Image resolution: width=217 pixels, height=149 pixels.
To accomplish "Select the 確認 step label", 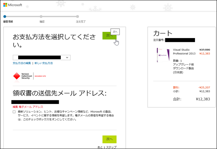I will coord(42,22).
